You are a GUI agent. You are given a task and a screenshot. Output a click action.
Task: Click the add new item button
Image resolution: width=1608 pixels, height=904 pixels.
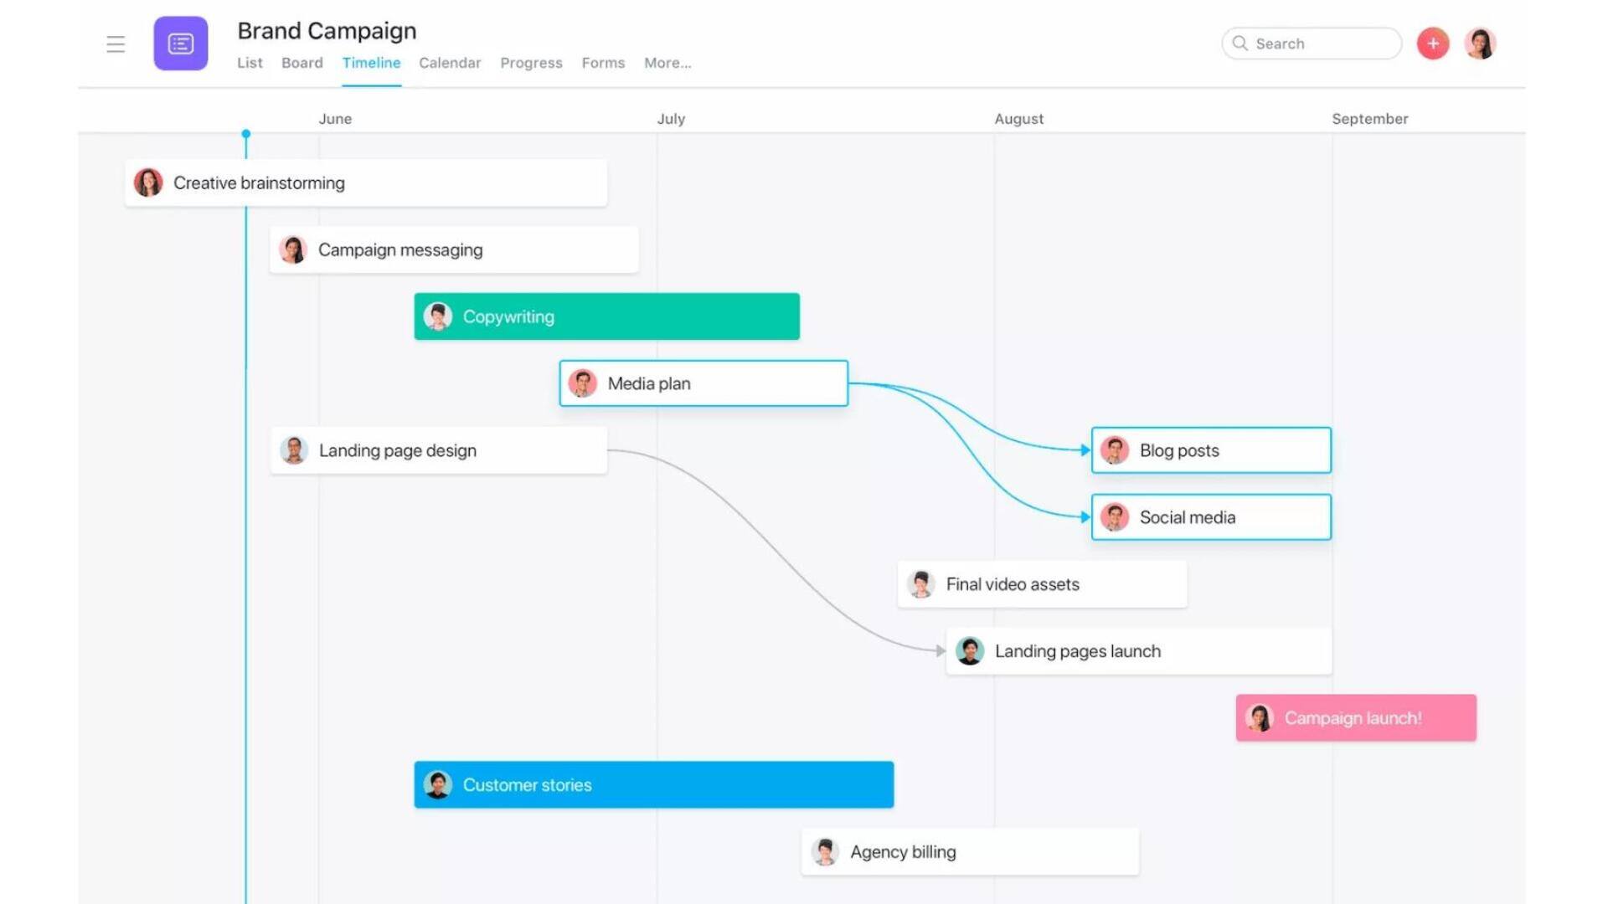coord(1432,42)
